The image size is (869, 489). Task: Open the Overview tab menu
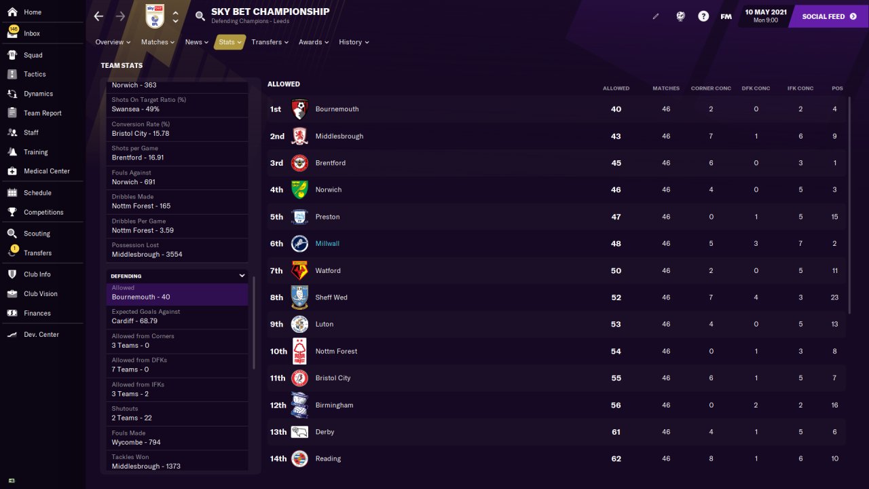[x=113, y=42]
